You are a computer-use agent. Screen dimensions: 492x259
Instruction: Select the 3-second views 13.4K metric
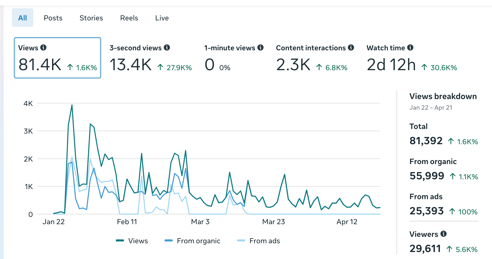click(x=151, y=58)
